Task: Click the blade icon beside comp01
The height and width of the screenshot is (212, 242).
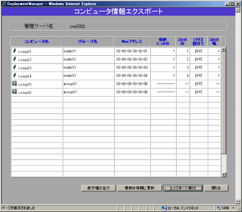Action: pos(15,51)
